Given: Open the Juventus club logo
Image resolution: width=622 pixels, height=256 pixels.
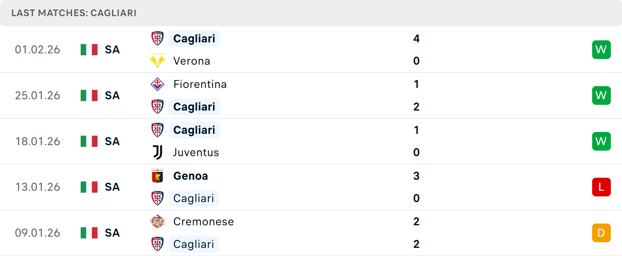Looking at the screenshot, I should click(157, 152).
